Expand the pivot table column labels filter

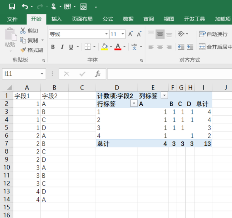click(164, 95)
